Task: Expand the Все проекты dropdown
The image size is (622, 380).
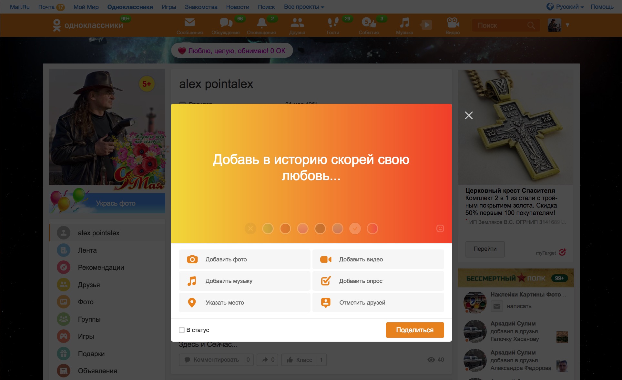Action: point(304,7)
